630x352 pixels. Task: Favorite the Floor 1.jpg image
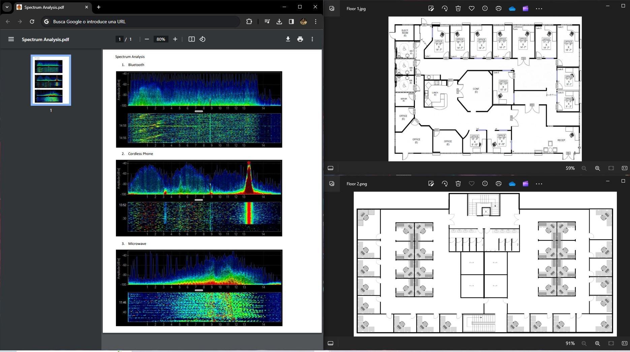click(x=472, y=8)
